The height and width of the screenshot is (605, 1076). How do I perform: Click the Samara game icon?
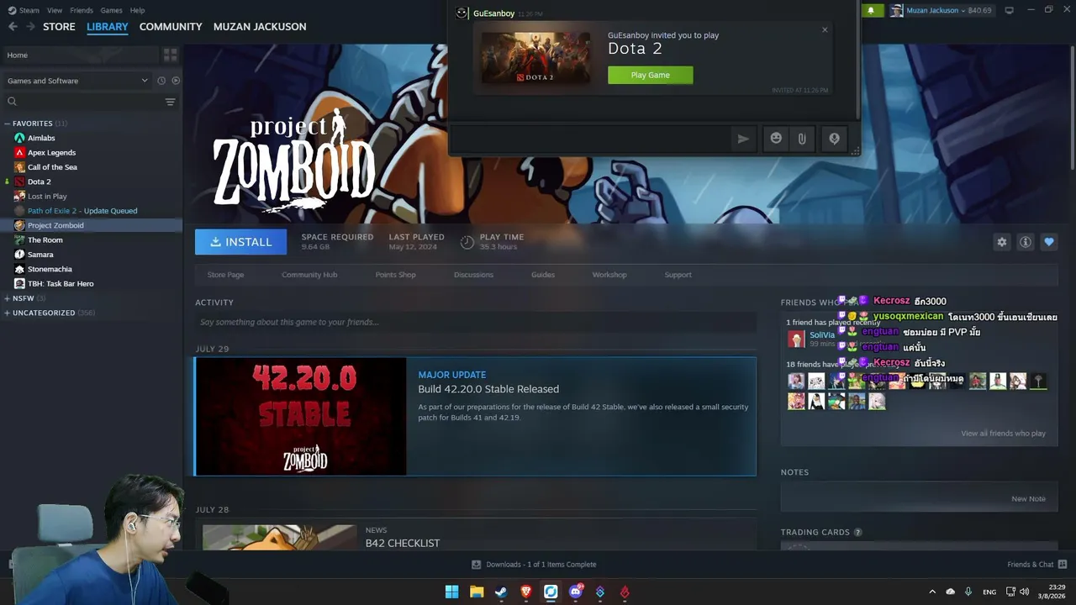[20, 255]
